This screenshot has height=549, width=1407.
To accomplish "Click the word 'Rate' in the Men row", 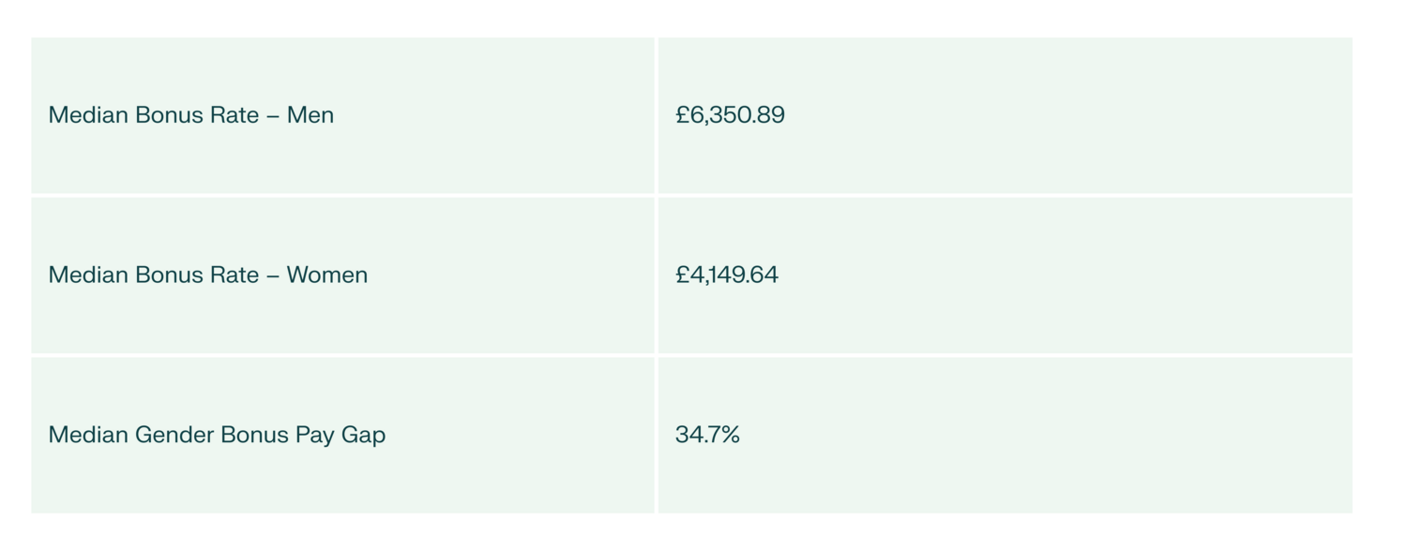I will pos(234,115).
